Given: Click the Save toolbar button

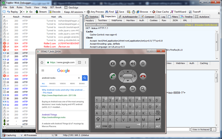Looking at the screenshot, I should coord(120,12).
